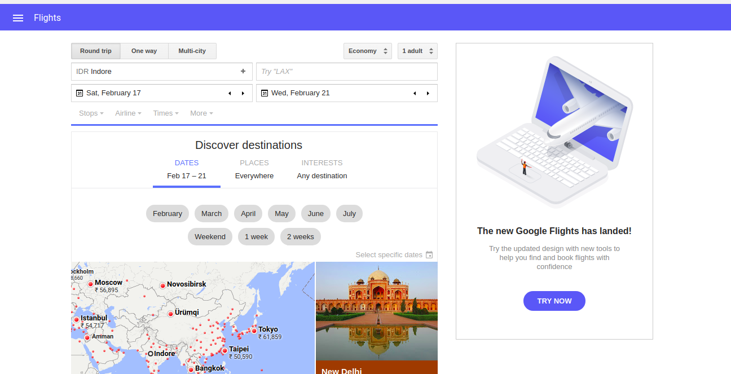Click Select specific dates link
The height and width of the screenshot is (374, 731).
pos(389,255)
